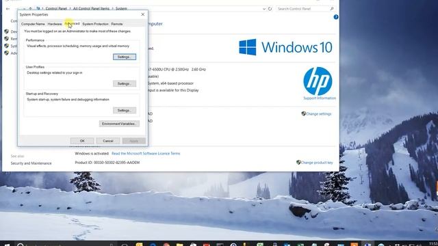Click the shield beside Change settings
The width and height of the screenshot is (438, 246).
pyautogui.click(x=304, y=113)
